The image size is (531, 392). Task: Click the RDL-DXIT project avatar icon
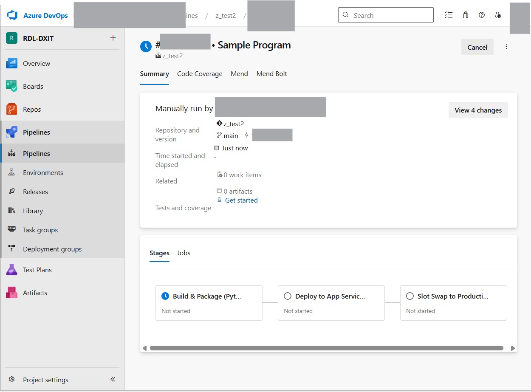(11, 38)
